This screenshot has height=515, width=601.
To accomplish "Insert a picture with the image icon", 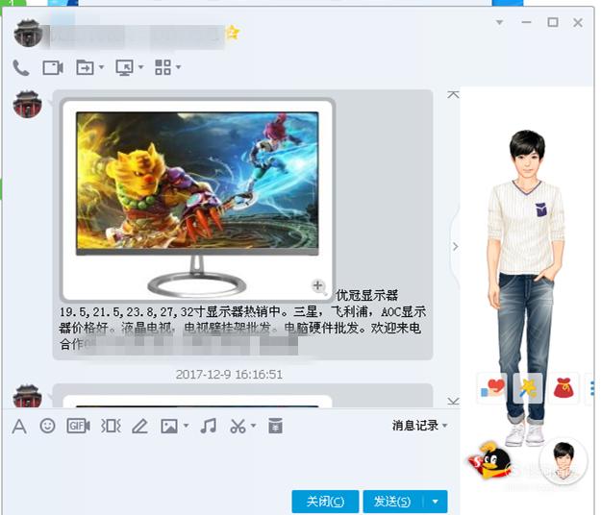I will pos(169,426).
